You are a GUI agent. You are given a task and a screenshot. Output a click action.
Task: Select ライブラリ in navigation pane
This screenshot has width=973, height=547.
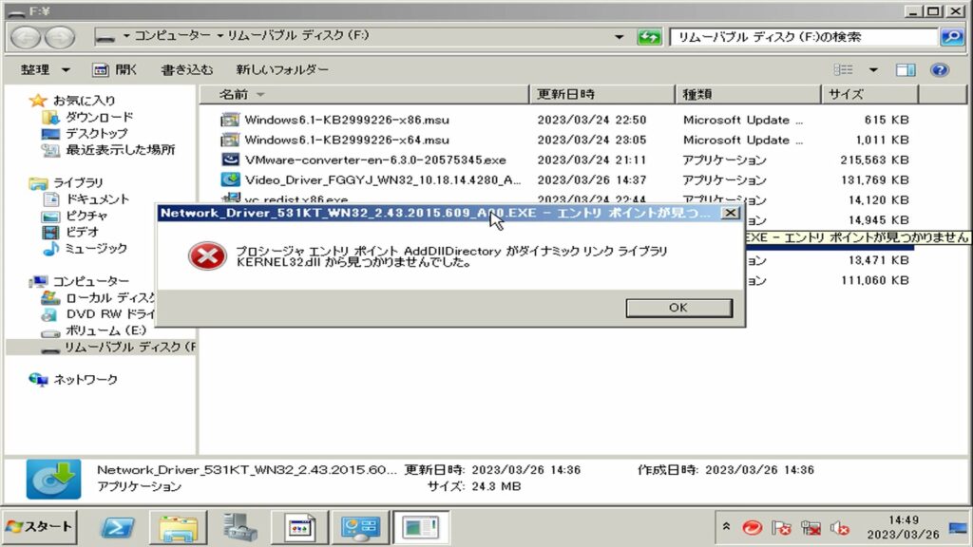(78, 182)
